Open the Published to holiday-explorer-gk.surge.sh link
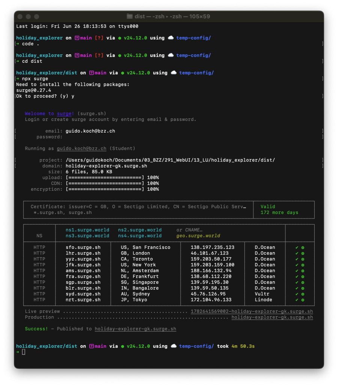 [x=136, y=329]
